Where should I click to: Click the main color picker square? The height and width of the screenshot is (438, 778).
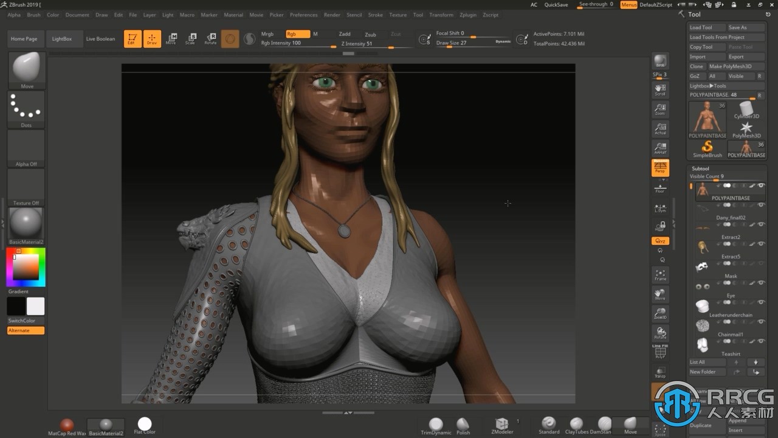click(x=26, y=267)
